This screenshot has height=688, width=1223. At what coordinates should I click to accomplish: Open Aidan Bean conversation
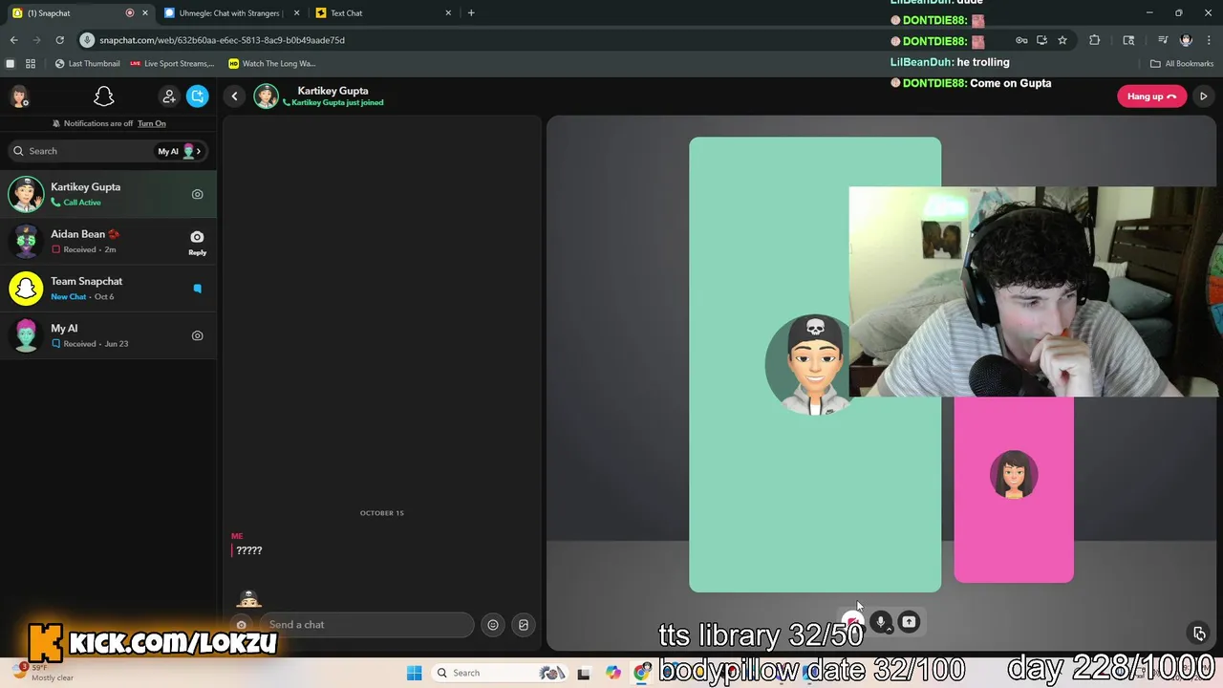pos(108,241)
